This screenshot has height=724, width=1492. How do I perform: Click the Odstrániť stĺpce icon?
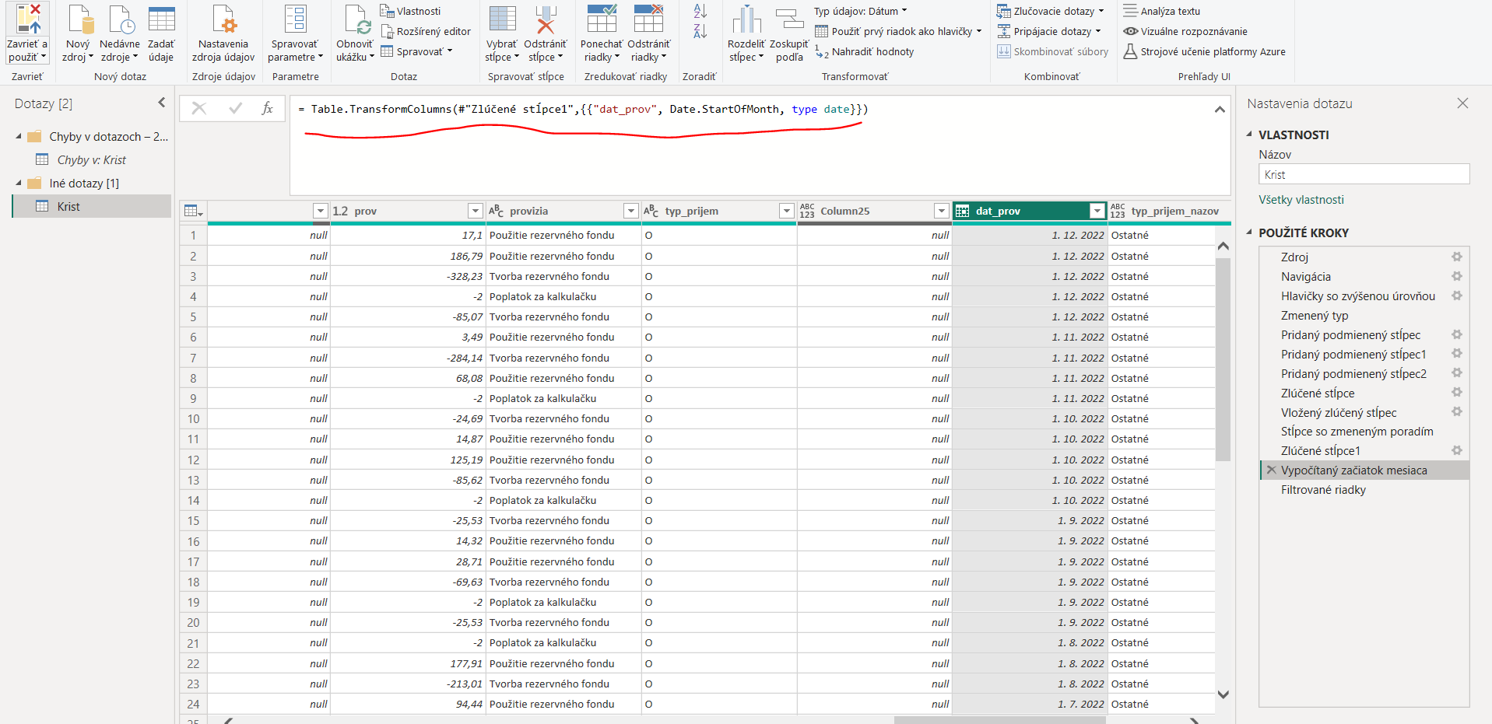(545, 19)
